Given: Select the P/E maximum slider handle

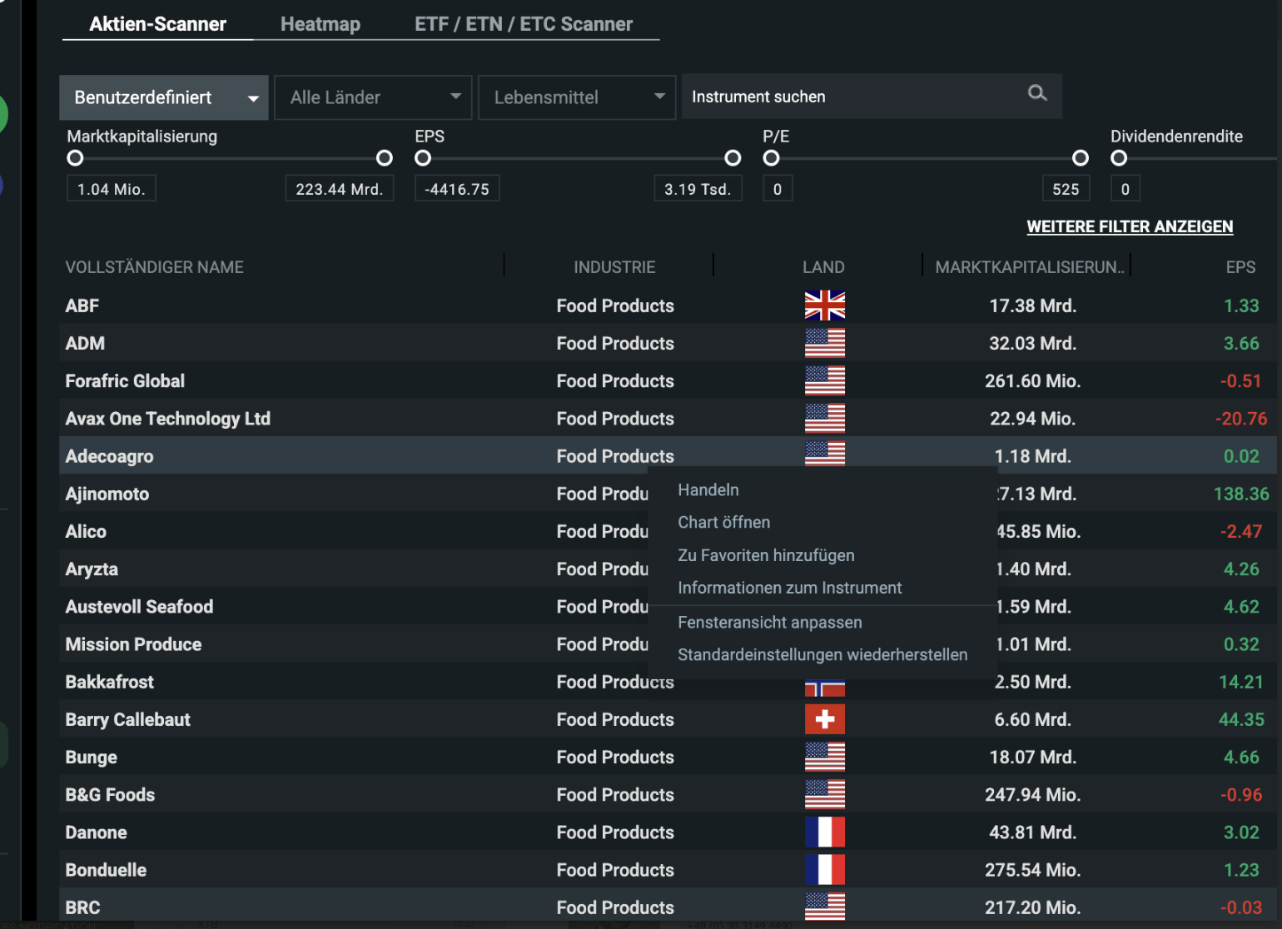Looking at the screenshot, I should 1081,158.
